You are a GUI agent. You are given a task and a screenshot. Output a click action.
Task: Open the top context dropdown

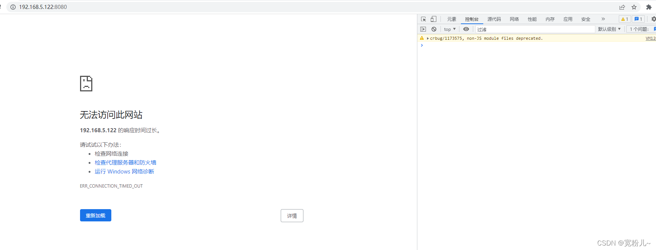click(x=450, y=29)
